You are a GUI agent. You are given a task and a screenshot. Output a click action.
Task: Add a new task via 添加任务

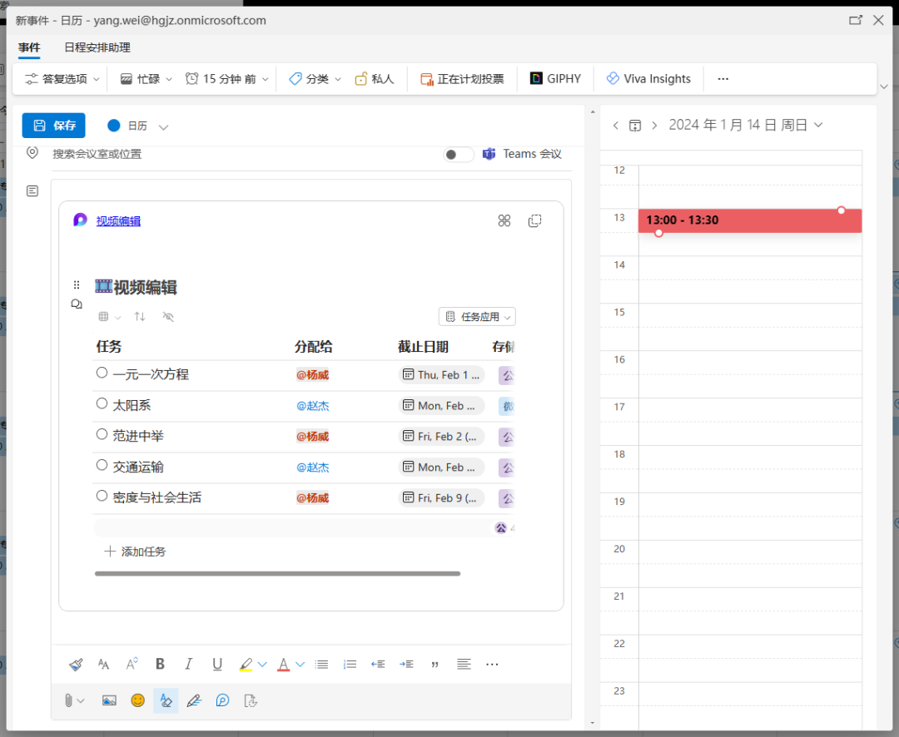pyautogui.click(x=134, y=551)
